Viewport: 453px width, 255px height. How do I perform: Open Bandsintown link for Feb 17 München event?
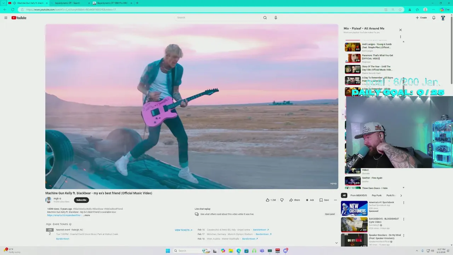pos(263,234)
